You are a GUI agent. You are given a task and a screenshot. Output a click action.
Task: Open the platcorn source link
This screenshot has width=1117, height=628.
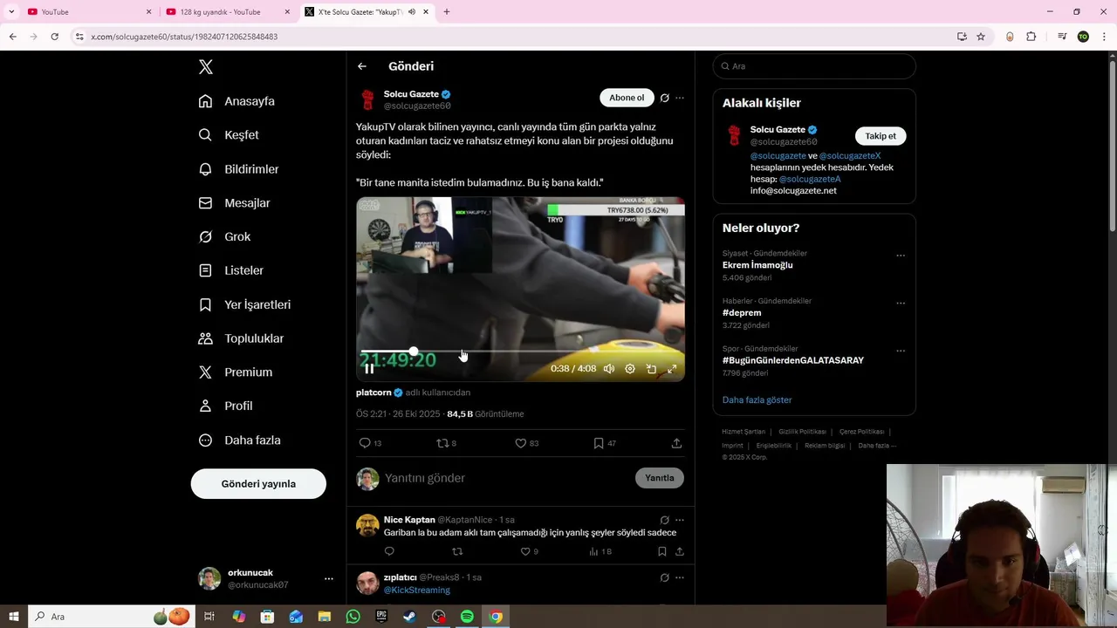pyautogui.click(x=373, y=392)
